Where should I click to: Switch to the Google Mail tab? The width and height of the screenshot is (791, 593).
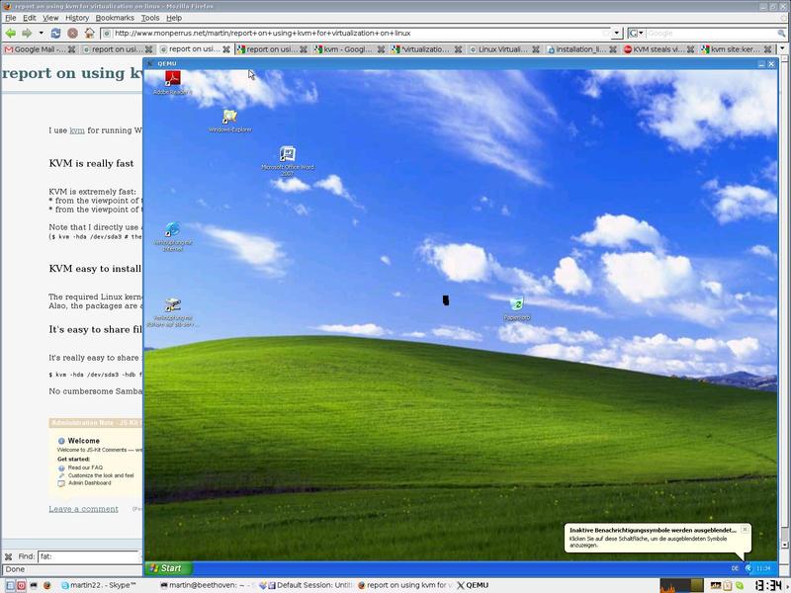coord(40,49)
